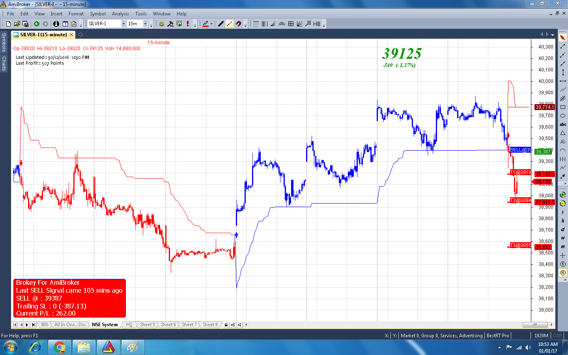Select the arc drawing tool
This screenshot has width=568, height=355.
click(x=563, y=150)
